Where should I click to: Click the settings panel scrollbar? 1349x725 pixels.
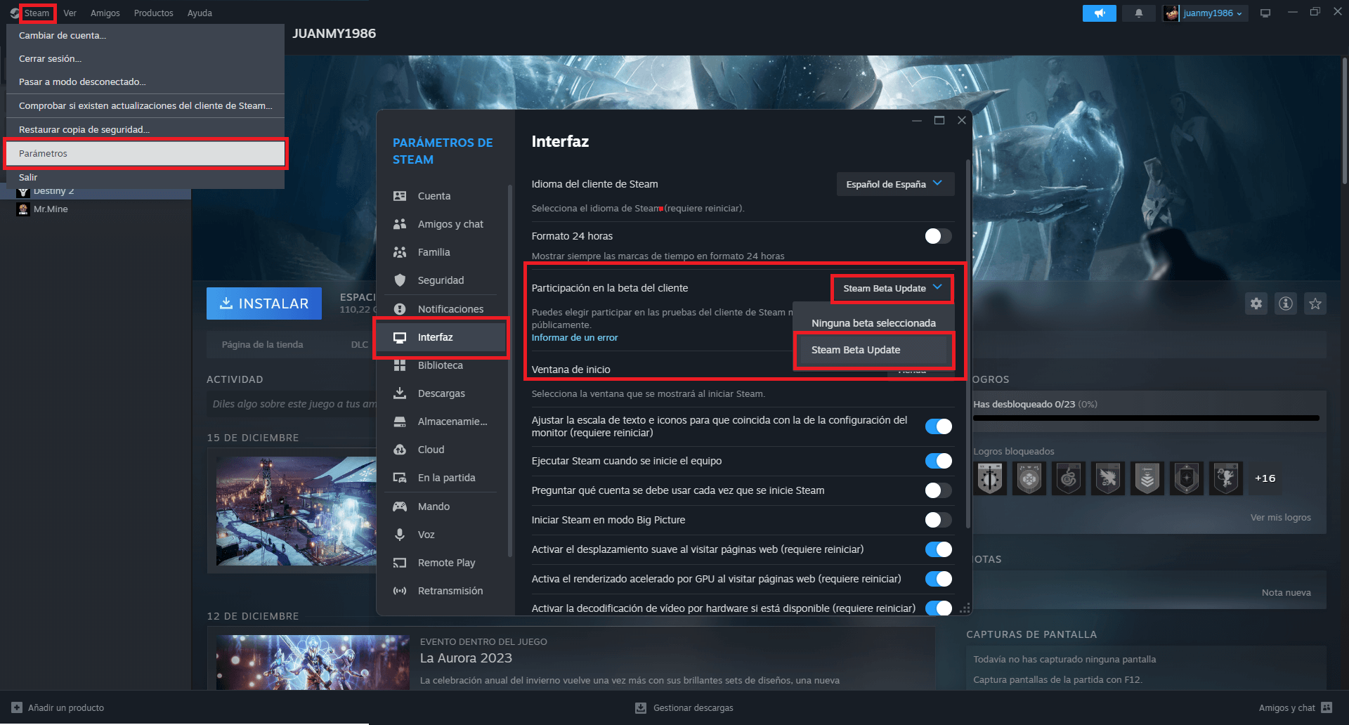point(968,344)
